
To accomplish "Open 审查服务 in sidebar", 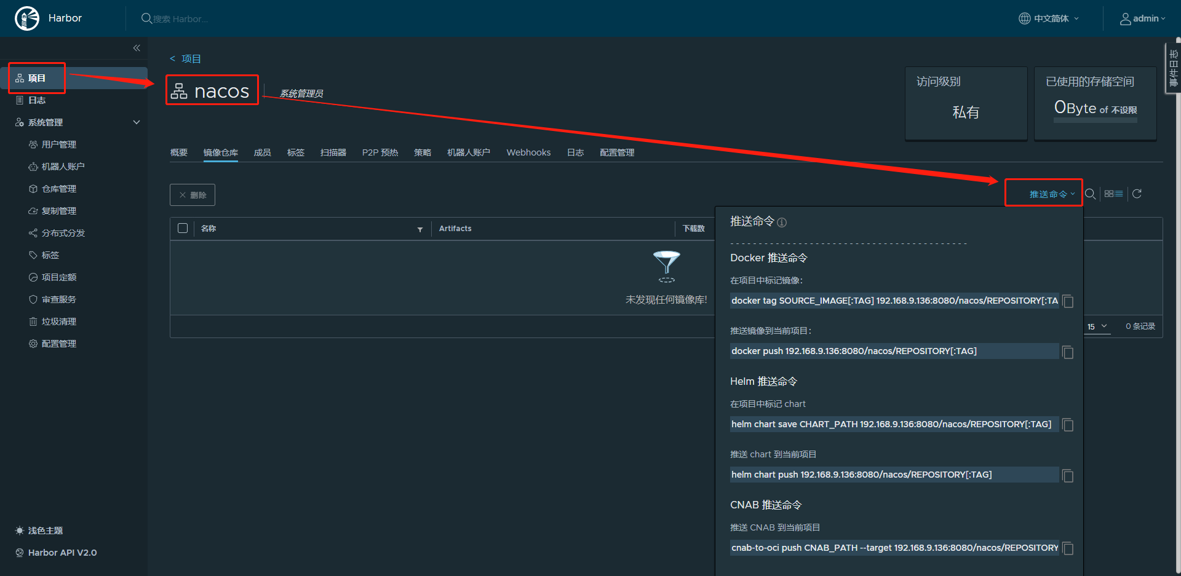I will pos(59,299).
